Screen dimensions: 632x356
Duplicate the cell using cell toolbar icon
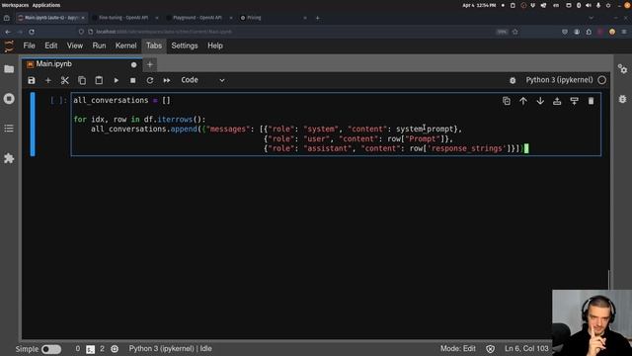coord(507,101)
